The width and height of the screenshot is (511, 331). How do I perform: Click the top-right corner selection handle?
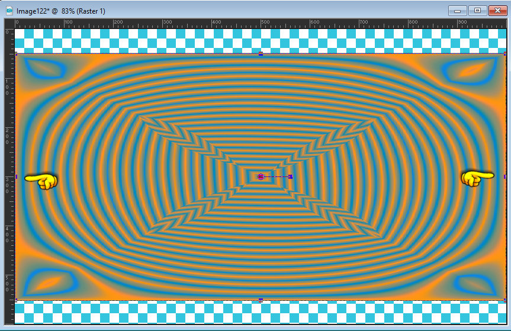pos(505,54)
